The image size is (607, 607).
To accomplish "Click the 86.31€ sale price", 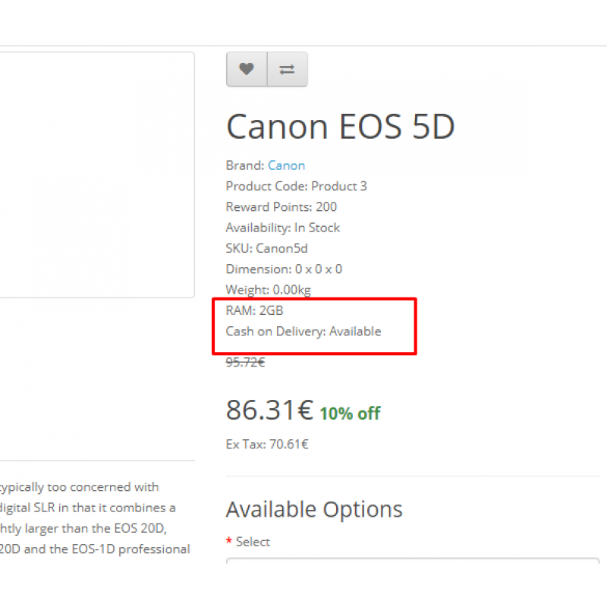I will [x=269, y=410].
